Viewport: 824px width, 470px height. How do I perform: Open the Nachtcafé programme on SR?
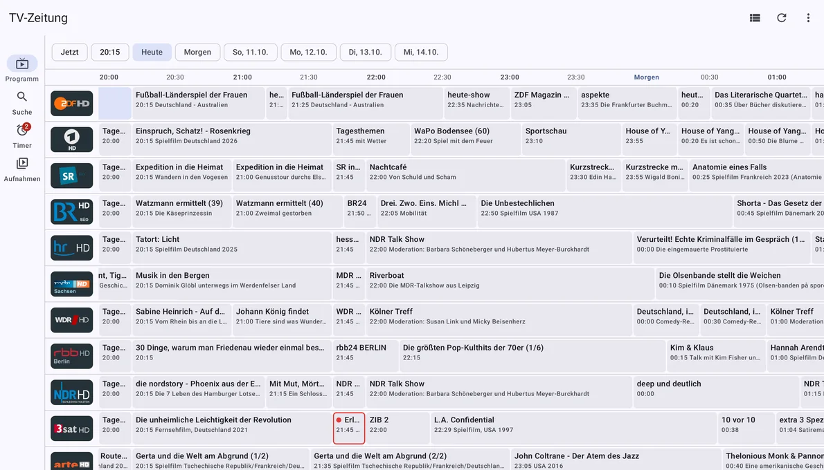tap(465, 176)
